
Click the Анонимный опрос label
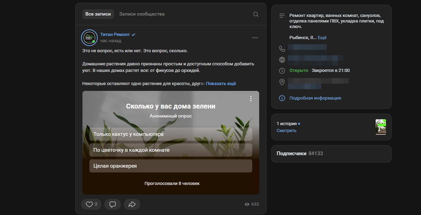pyautogui.click(x=171, y=116)
